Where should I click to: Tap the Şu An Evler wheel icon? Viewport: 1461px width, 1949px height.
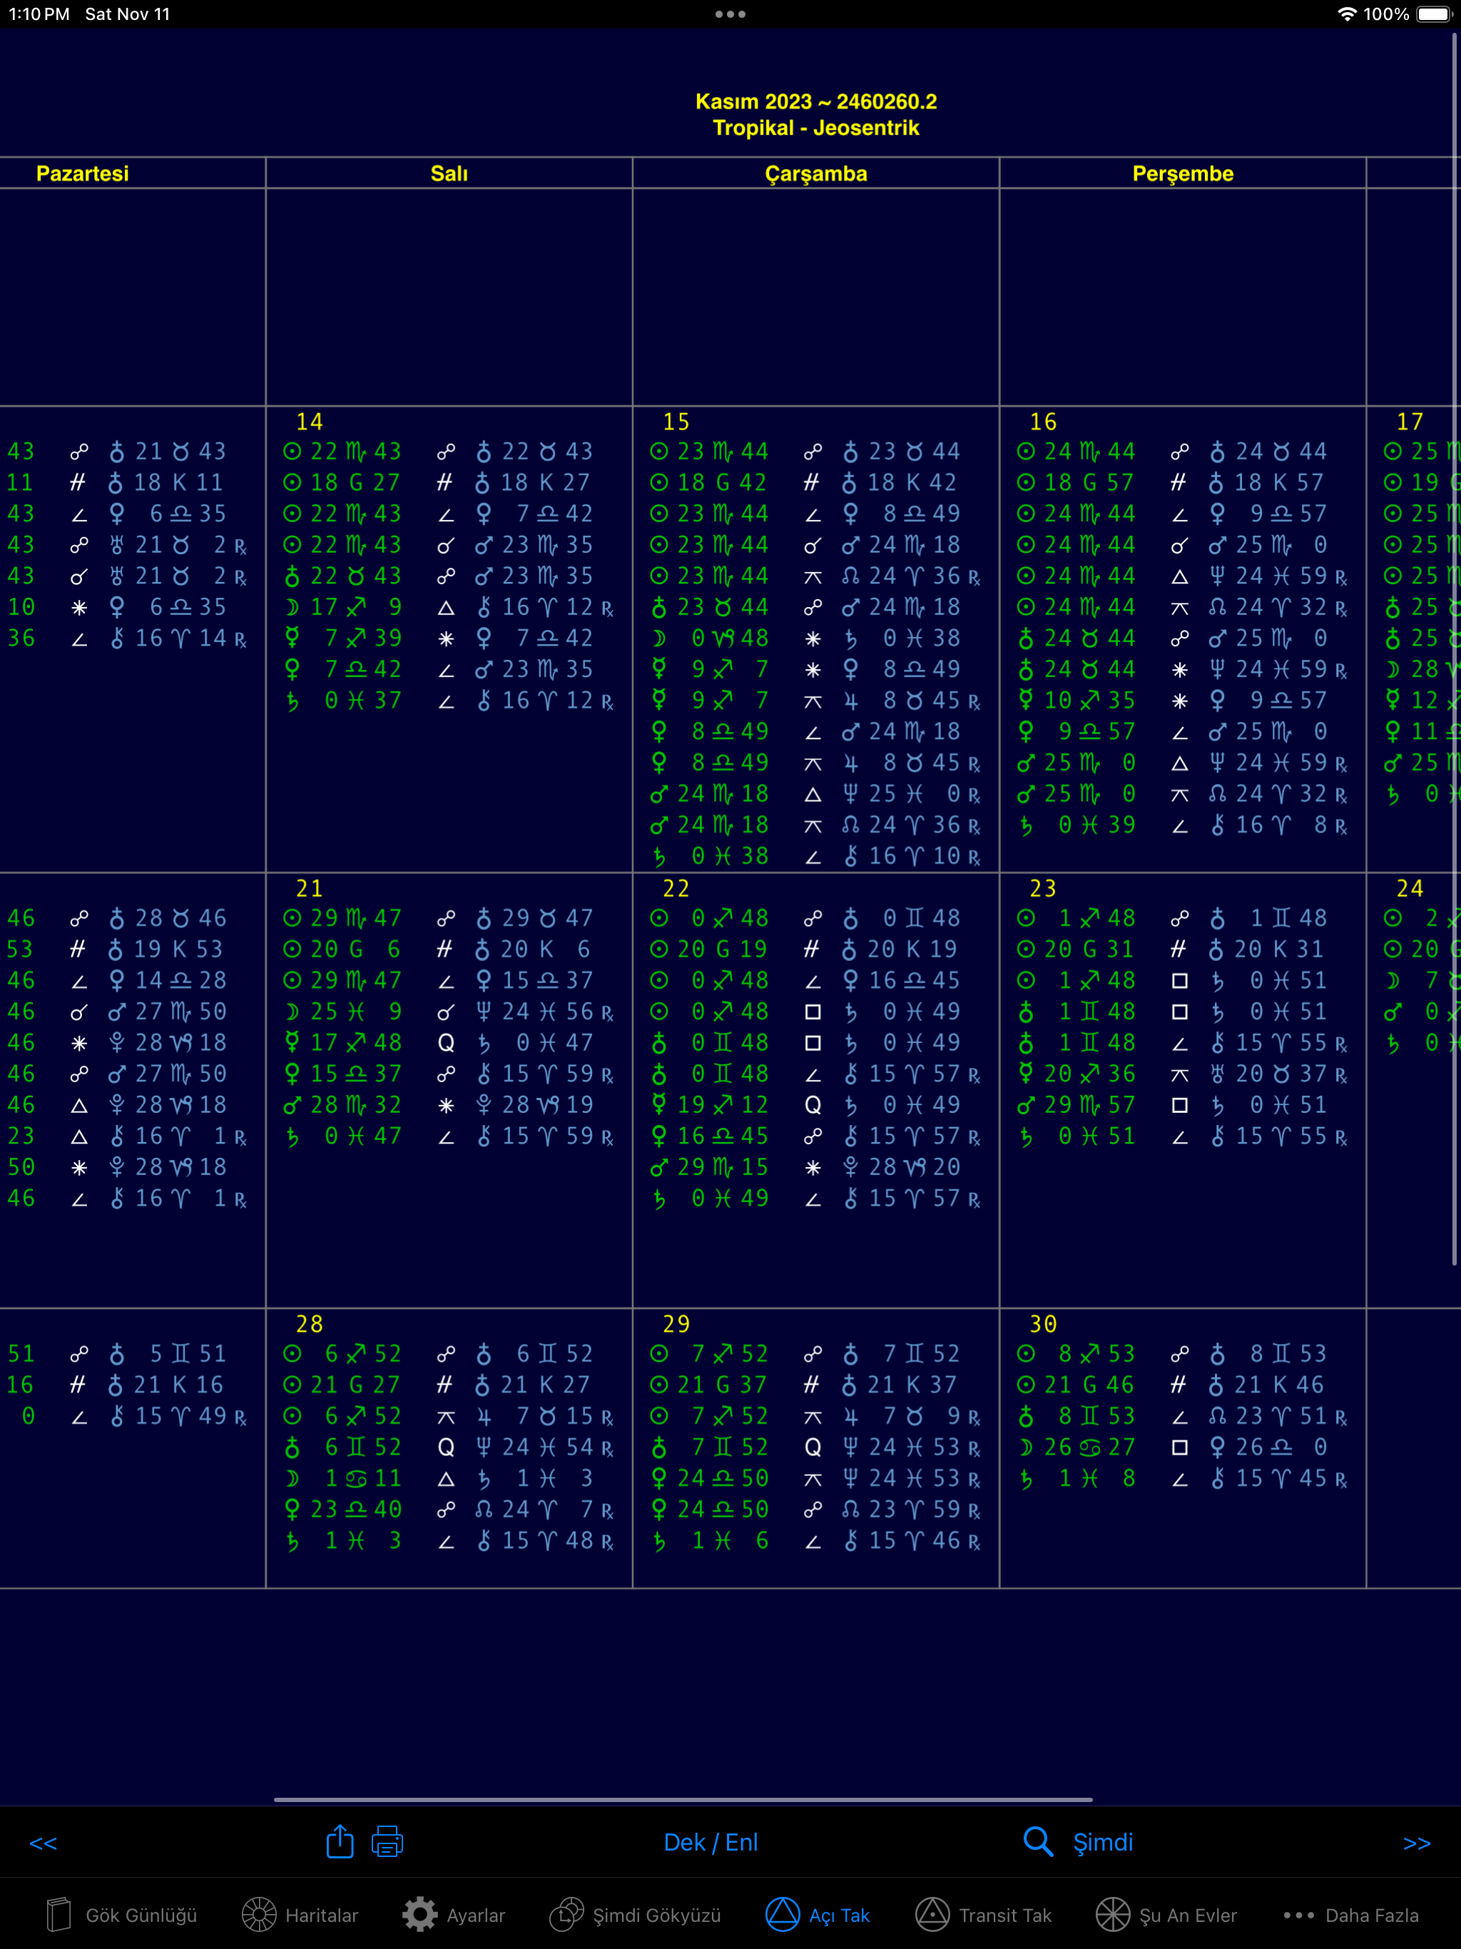click(1113, 1915)
